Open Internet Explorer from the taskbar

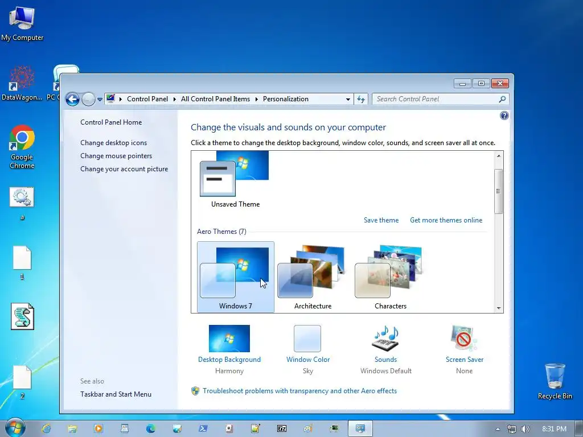[x=46, y=428]
